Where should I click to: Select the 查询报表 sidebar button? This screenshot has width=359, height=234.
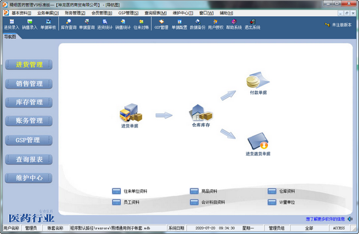29,159
